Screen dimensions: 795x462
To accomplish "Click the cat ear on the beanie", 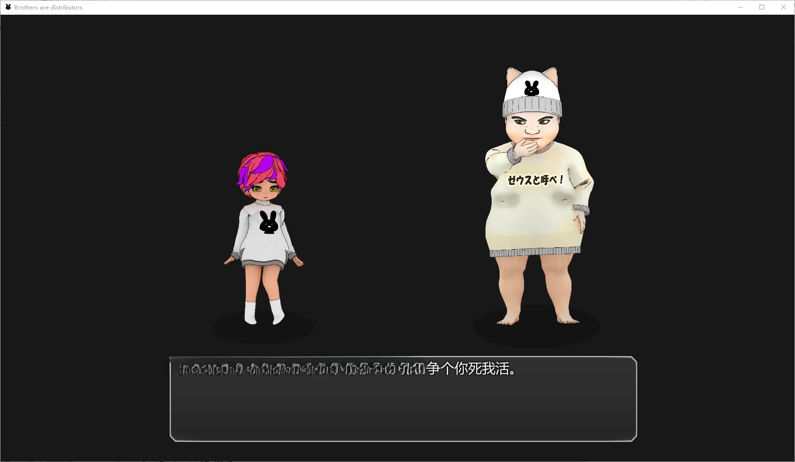I will (513, 75).
